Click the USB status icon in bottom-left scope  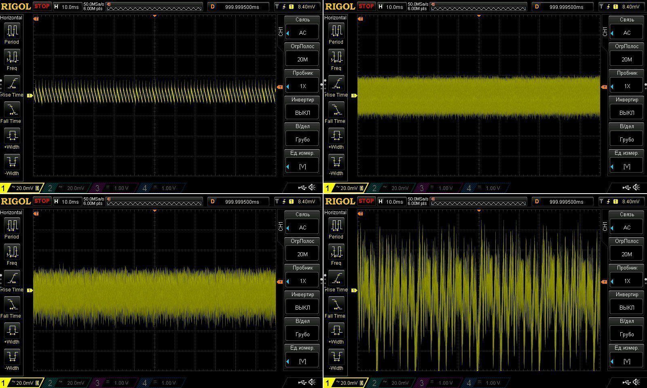(x=302, y=382)
